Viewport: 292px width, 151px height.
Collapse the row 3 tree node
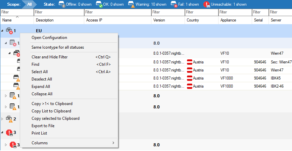coord(2,133)
